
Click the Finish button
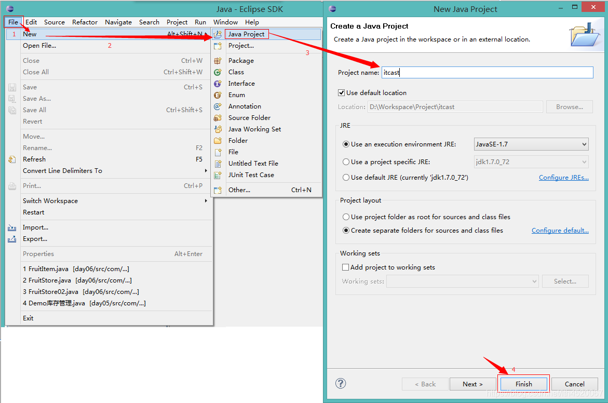pos(523,384)
